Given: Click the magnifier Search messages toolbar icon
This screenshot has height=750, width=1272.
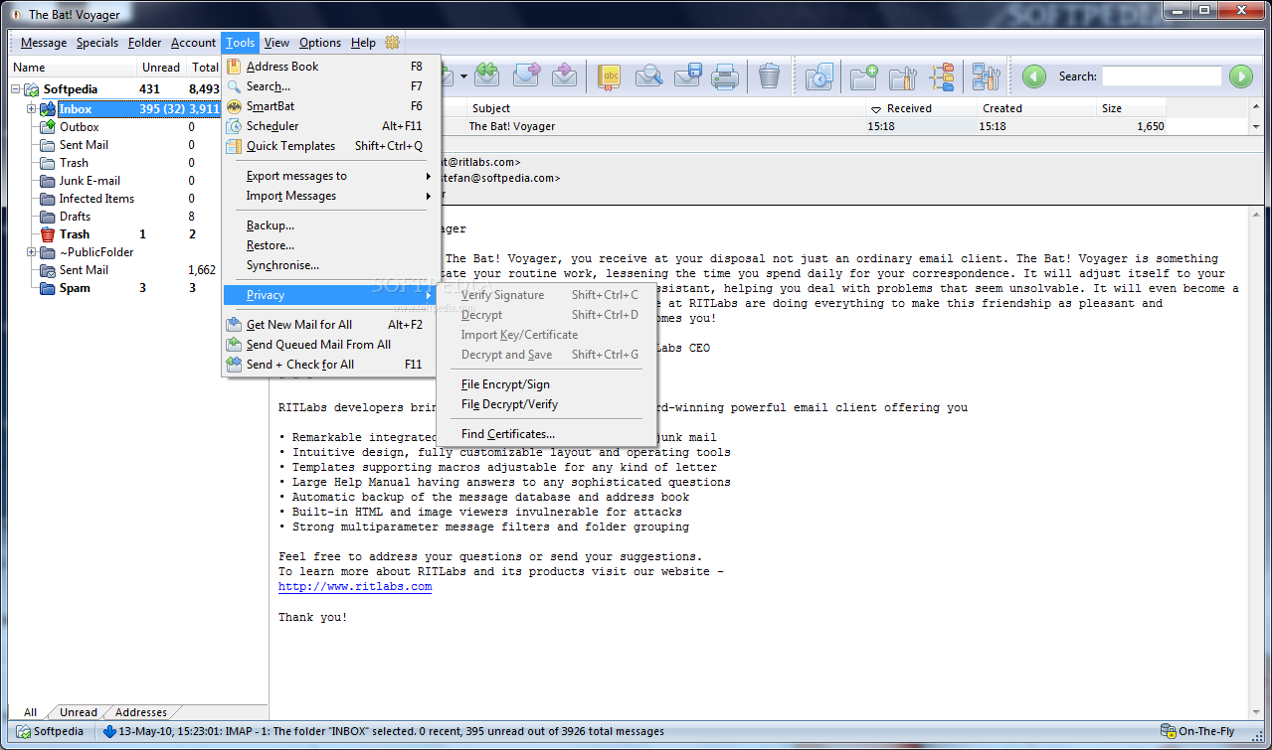Looking at the screenshot, I should pyautogui.click(x=648, y=75).
